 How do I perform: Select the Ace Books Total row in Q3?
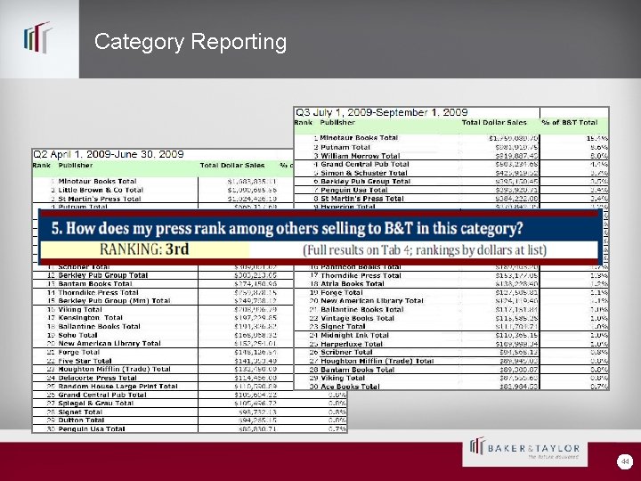(x=451, y=387)
